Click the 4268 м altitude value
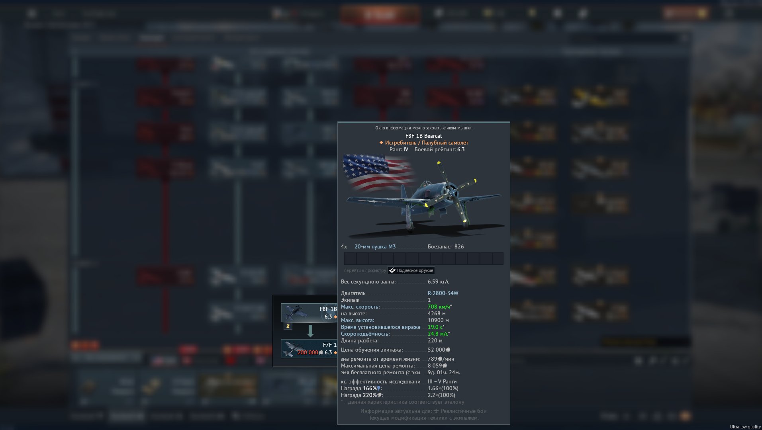 pos(437,313)
